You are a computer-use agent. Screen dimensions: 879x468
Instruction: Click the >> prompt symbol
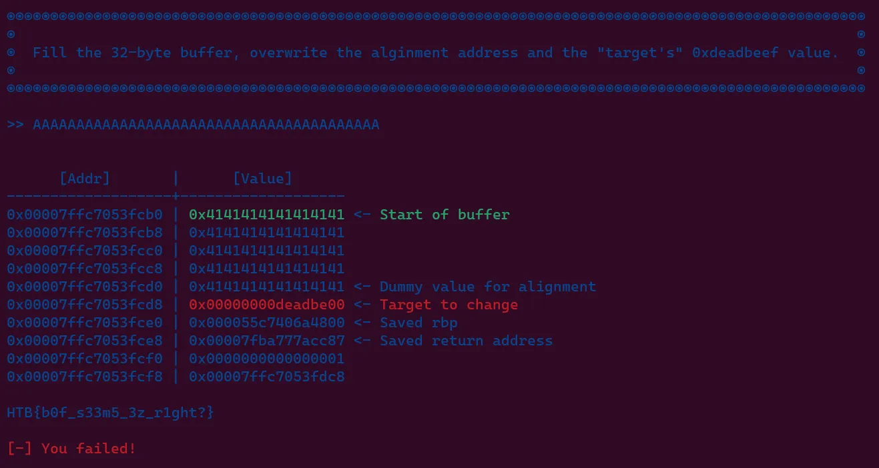[15, 125]
